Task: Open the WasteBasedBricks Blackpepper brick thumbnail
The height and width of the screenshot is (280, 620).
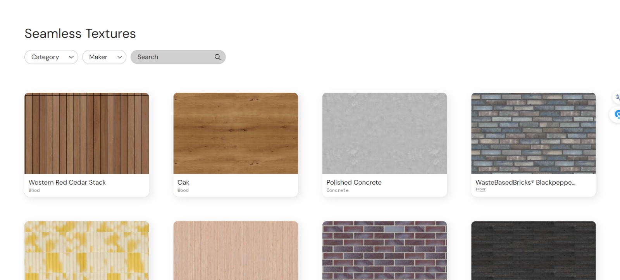Action: click(534, 133)
